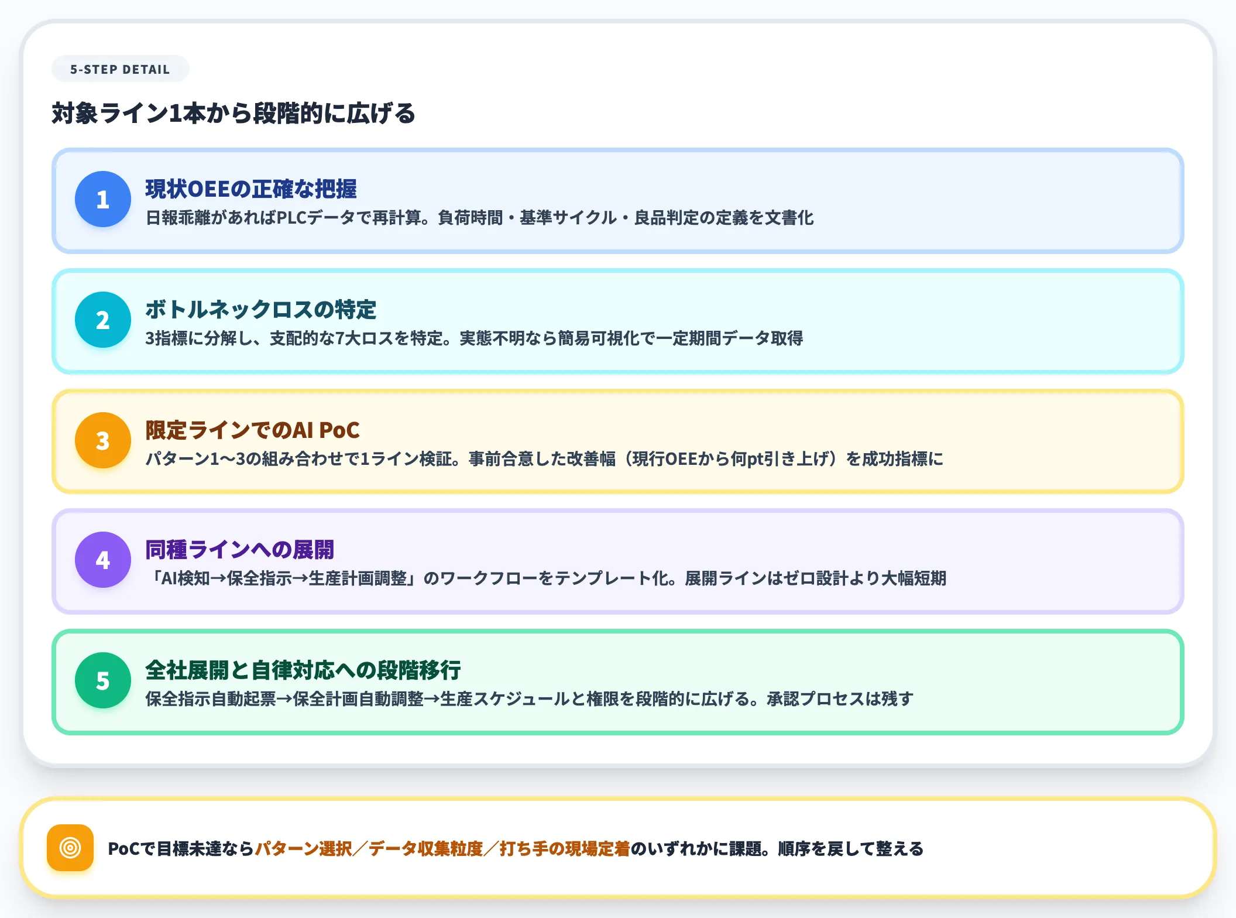This screenshot has width=1236, height=918.
Task: Click description starting 保全指示自動起票
Action: (x=529, y=699)
